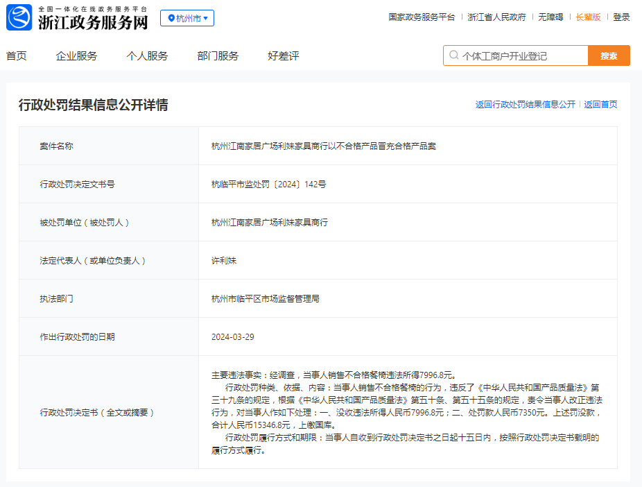Go to the 好差评 page
The image size is (642, 487).
tap(283, 56)
